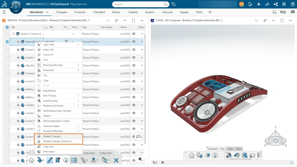Open the Configuration tab in the ENOVIA toolbar
This screenshot has height=167, width=297.
[105, 153]
